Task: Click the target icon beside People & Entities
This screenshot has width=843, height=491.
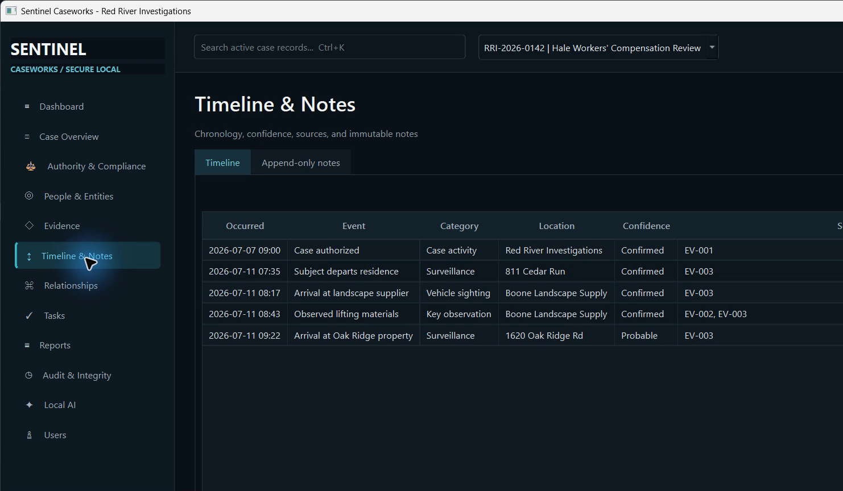Action: pos(29,195)
